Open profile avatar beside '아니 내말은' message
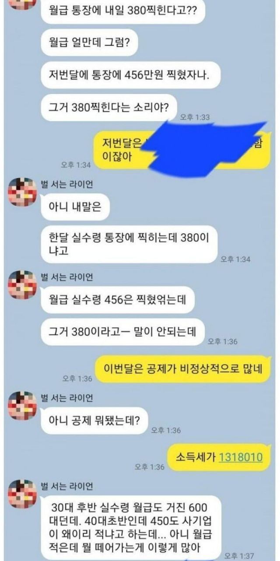This screenshot has height=561, width=280. (x=22, y=192)
